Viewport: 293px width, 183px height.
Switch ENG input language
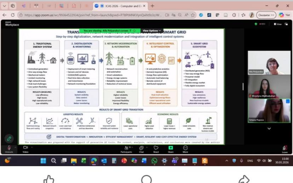tap(250, 161)
